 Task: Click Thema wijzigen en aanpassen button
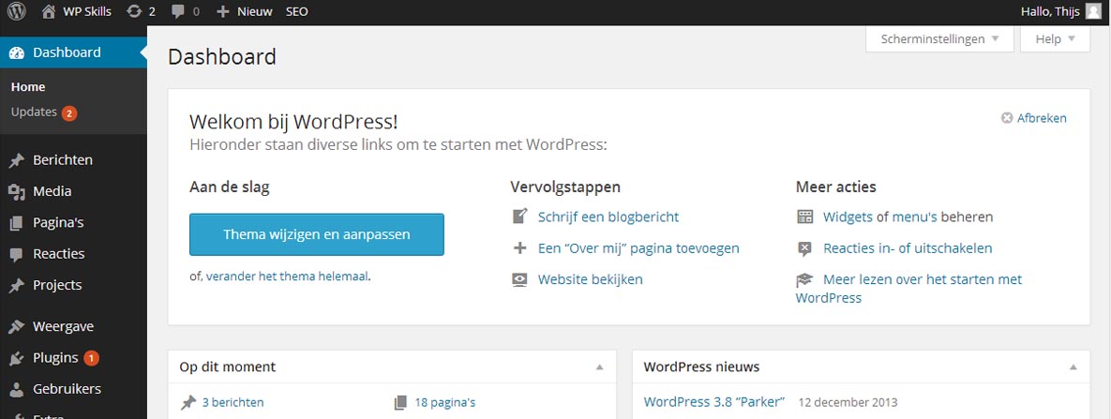(x=317, y=234)
